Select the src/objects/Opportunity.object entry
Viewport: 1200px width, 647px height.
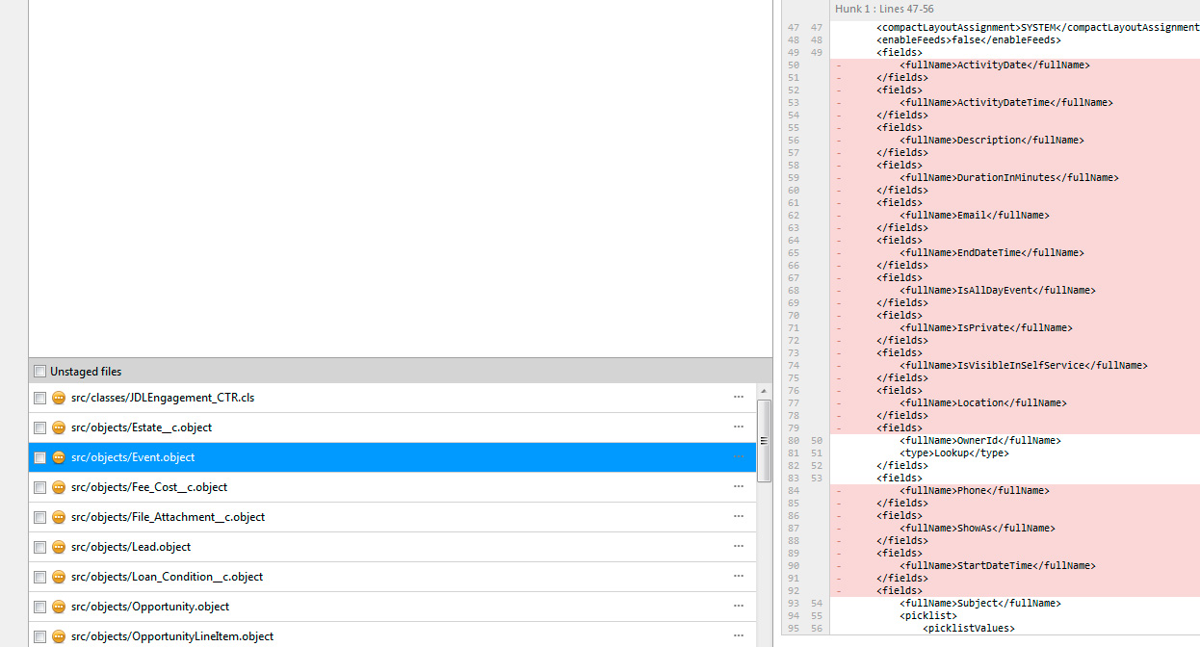(392, 607)
